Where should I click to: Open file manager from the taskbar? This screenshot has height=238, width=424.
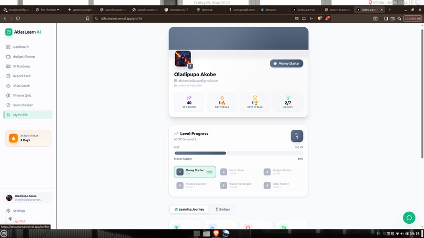click(x=206, y=233)
